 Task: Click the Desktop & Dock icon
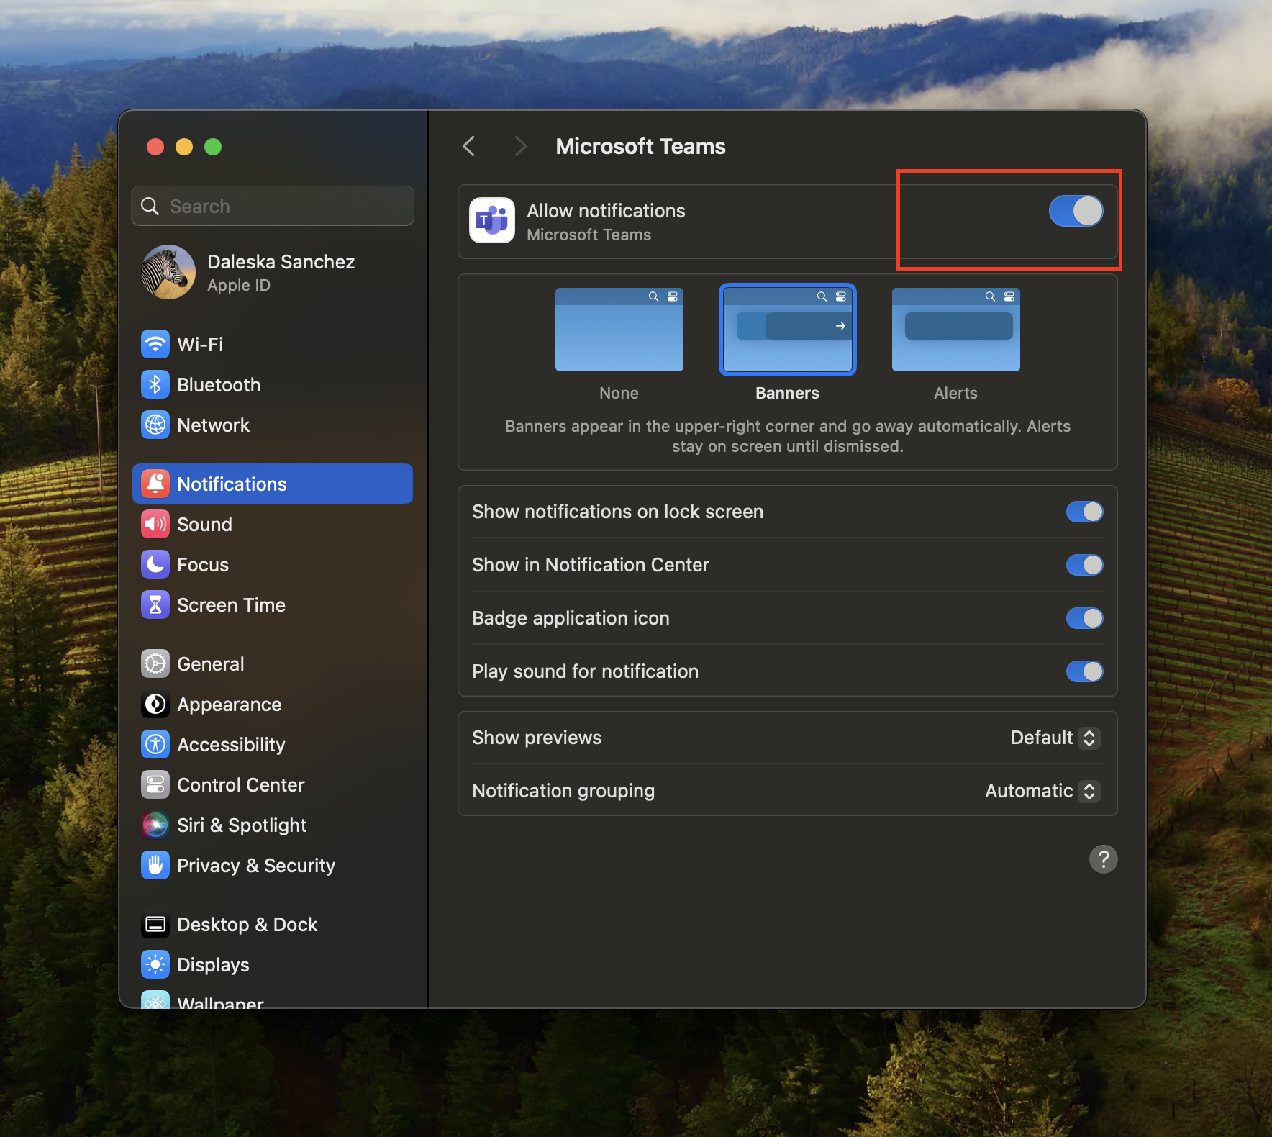(x=155, y=924)
